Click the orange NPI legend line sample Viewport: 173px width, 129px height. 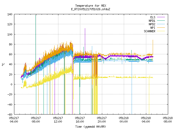[x=161, y=28]
